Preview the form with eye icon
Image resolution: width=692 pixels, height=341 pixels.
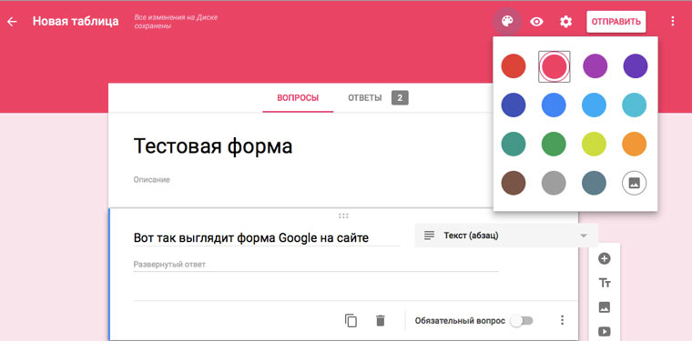tap(536, 22)
